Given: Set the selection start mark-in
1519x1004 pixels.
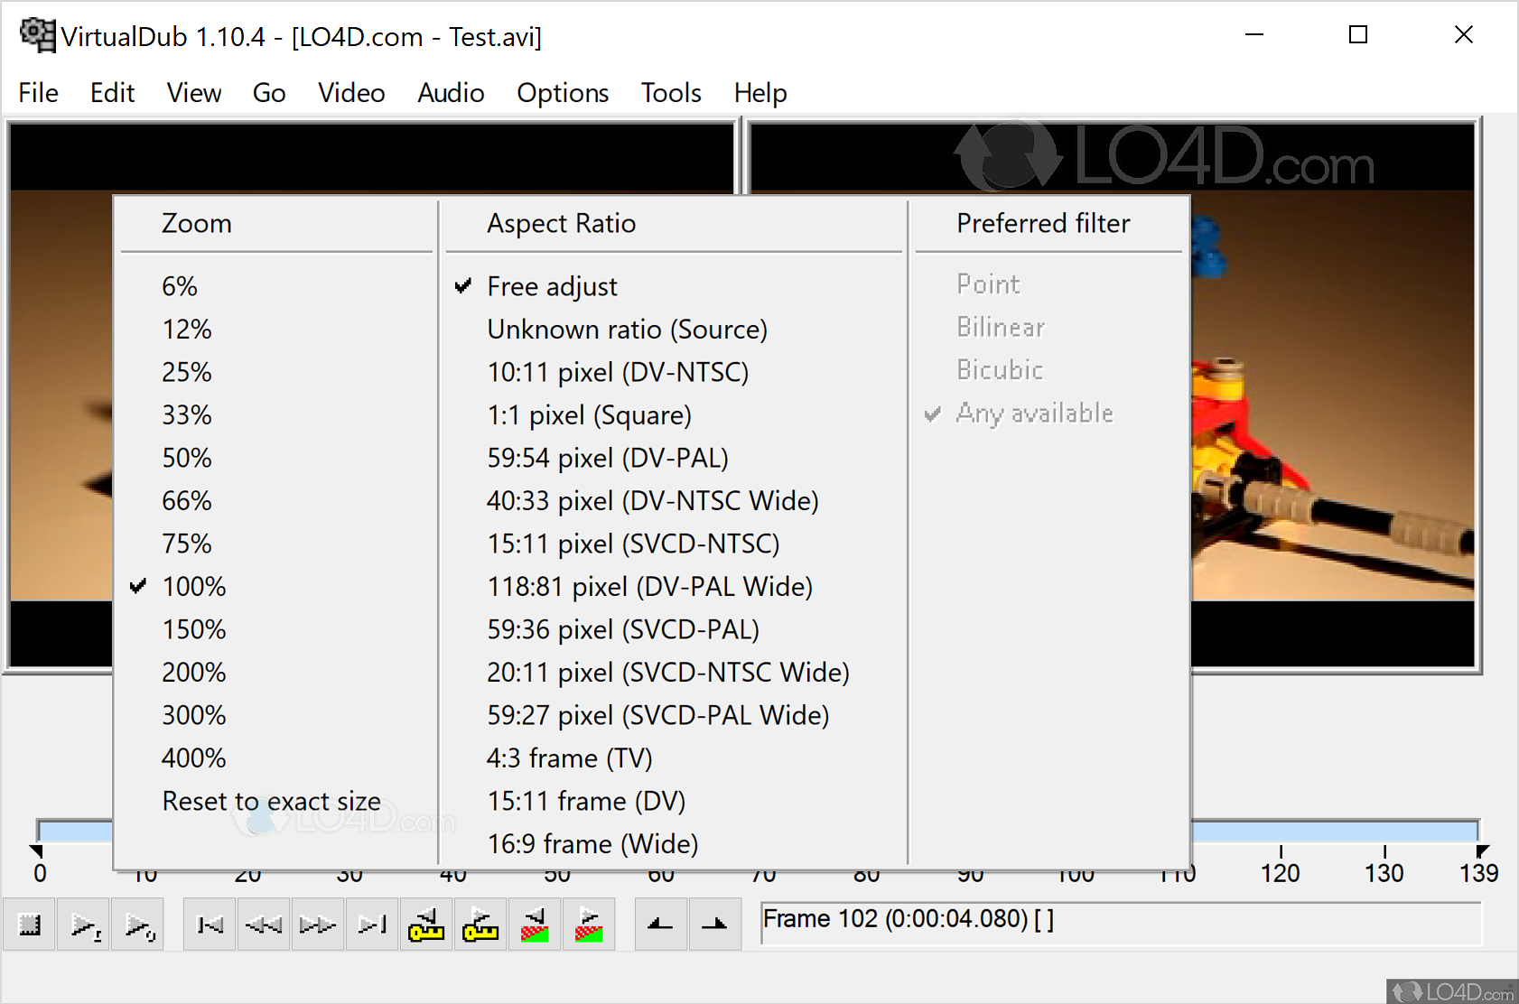Looking at the screenshot, I should (661, 925).
